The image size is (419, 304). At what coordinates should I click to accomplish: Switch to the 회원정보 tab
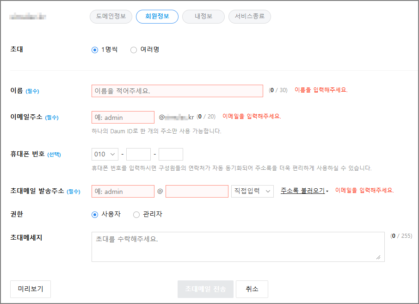pos(157,17)
